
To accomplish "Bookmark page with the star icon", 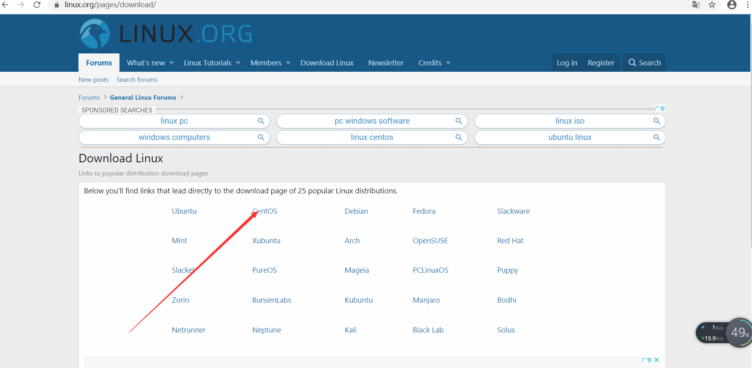I will point(712,5).
